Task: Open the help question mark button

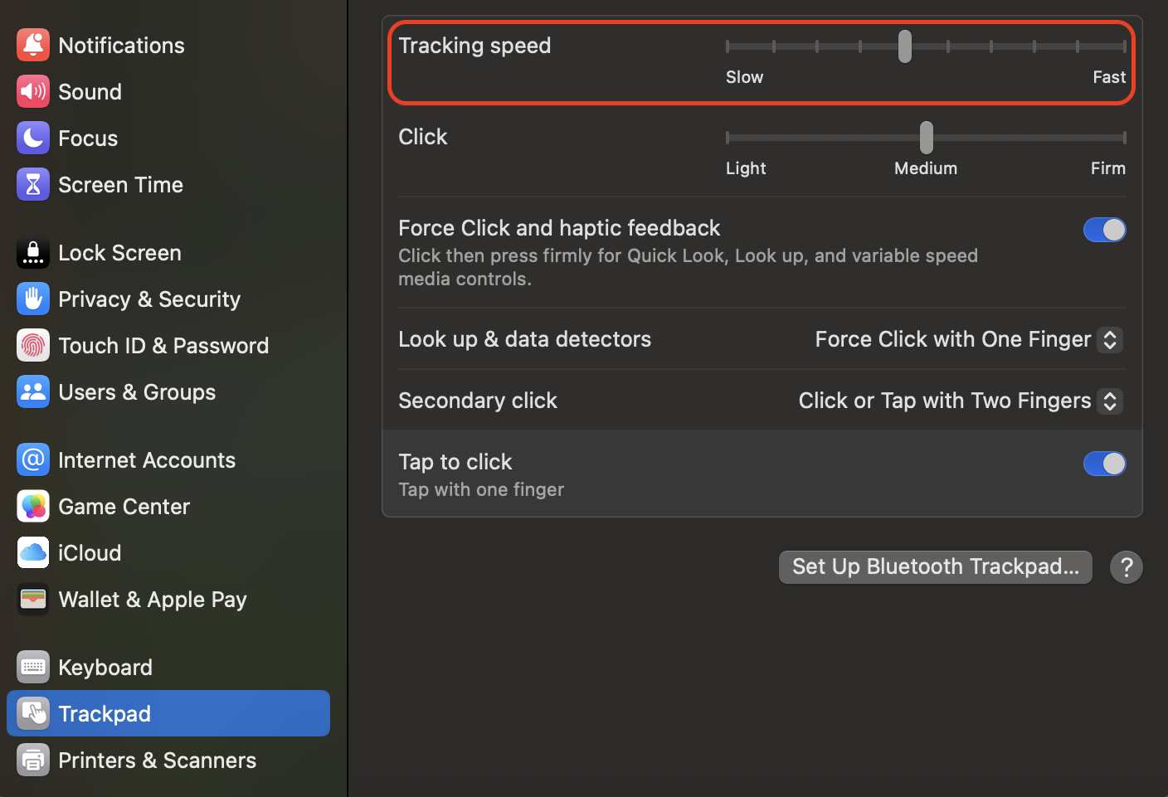Action: (x=1127, y=567)
